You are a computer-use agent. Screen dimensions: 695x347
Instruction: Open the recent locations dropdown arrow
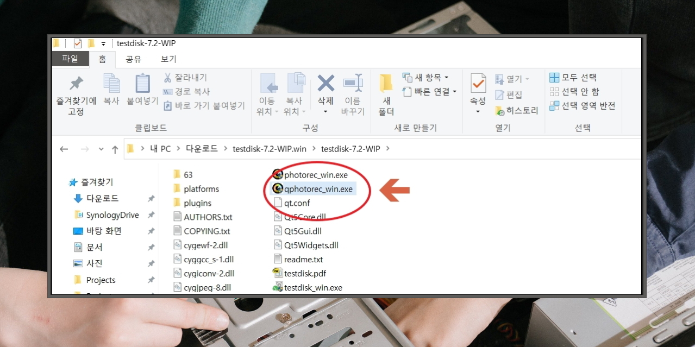(x=101, y=149)
